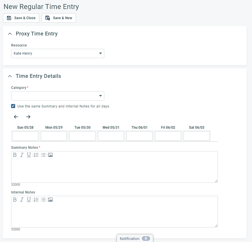Click the Save & New button
Image resolution: width=252 pixels, height=242 pixels.
coord(59,18)
